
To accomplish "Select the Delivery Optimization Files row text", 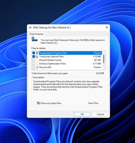I will (52, 64).
